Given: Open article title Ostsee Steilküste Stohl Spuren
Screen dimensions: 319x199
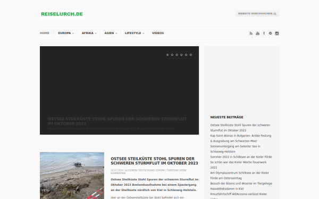Looking at the screenshot, I should click(x=154, y=161).
